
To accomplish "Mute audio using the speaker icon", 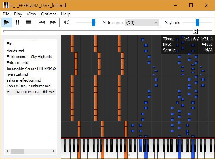I will (x=67, y=22).
